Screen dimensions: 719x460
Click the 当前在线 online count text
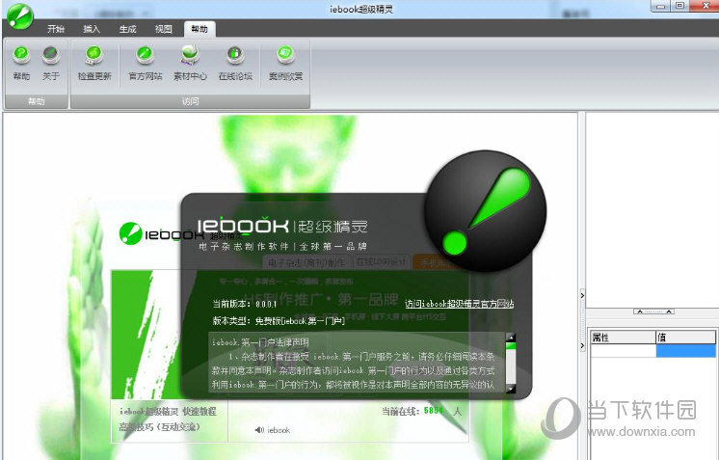coord(421,411)
